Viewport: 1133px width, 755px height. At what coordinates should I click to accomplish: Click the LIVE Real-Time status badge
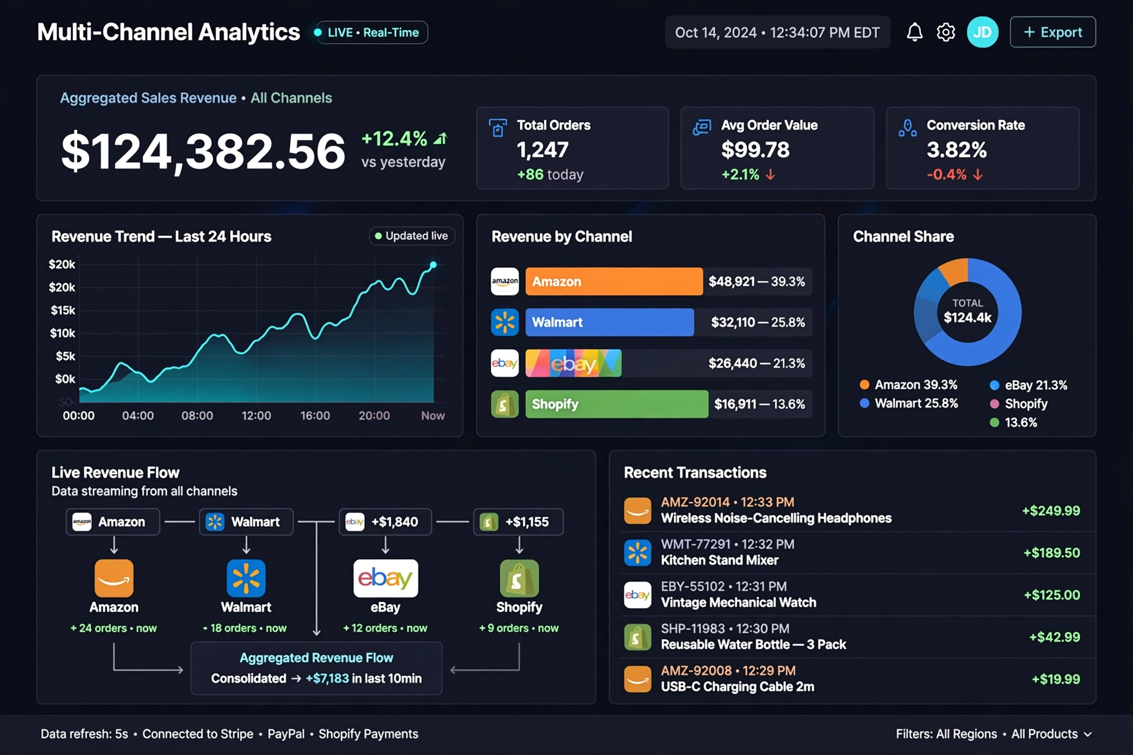(x=371, y=32)
